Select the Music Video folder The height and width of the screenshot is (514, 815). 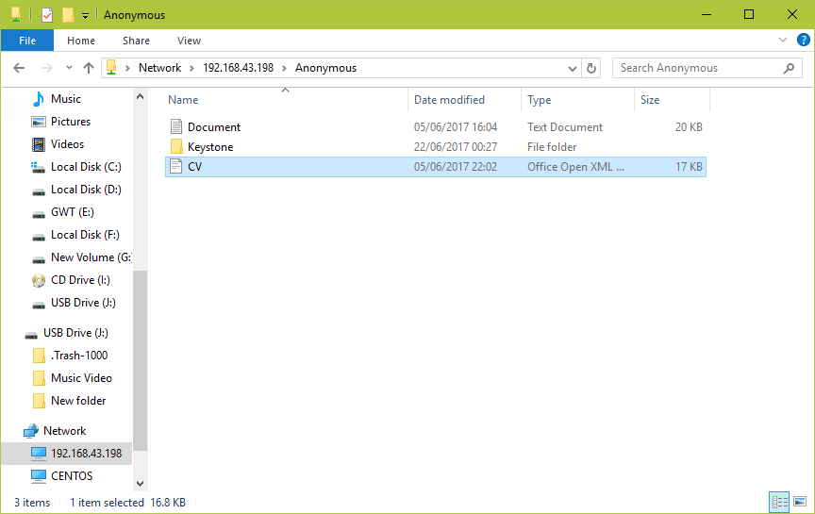tap(81, 378)
